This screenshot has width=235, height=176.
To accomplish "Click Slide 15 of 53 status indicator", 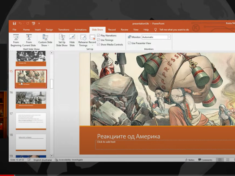I will (x=17, y=160).
